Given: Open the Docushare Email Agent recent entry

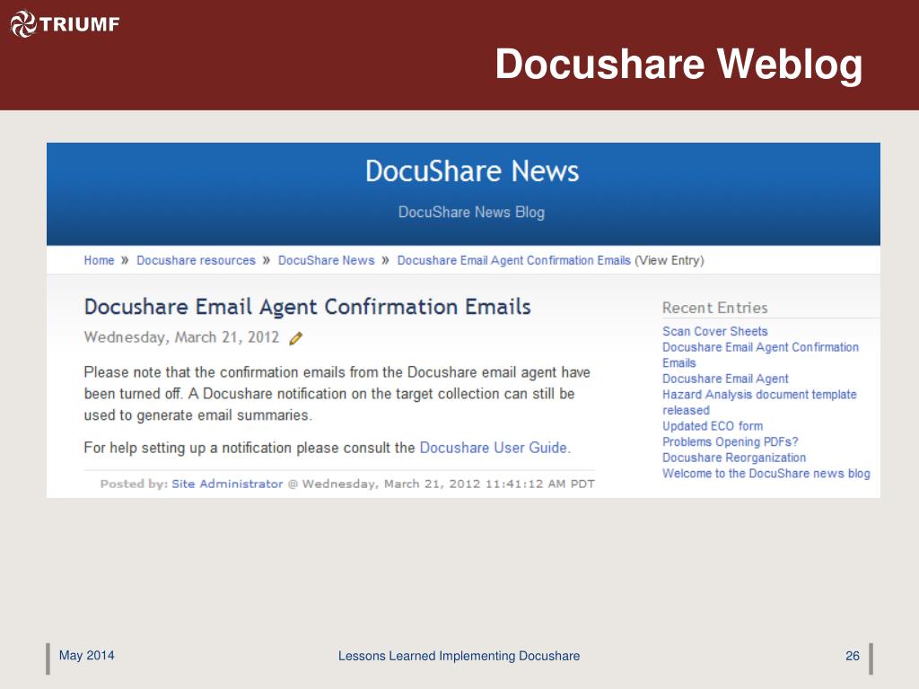Looking at the screenshot, I should 725,379.
